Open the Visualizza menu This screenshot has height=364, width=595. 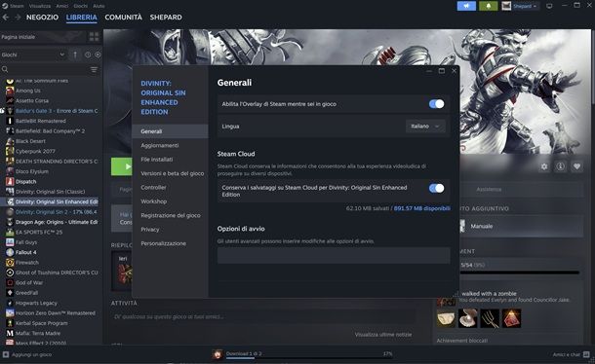point(40,6)
